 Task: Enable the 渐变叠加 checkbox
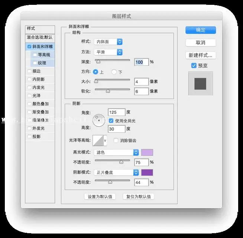[29, 112]
